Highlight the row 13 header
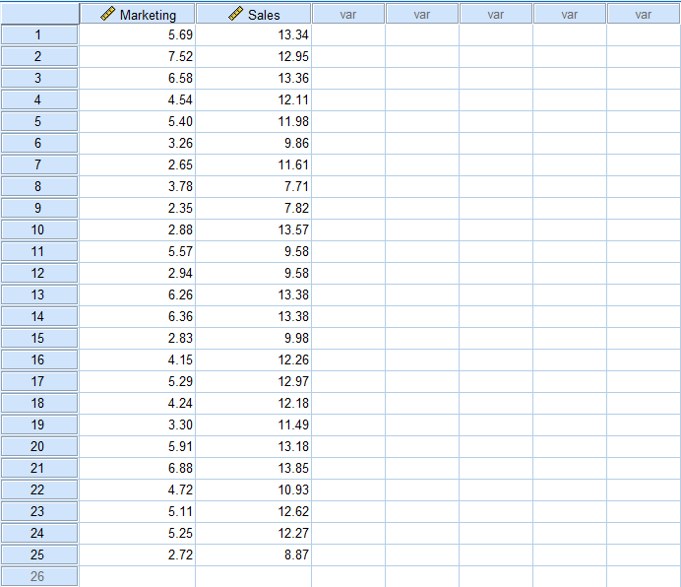Viewport: 681px width, 587px height. (39, 295)
